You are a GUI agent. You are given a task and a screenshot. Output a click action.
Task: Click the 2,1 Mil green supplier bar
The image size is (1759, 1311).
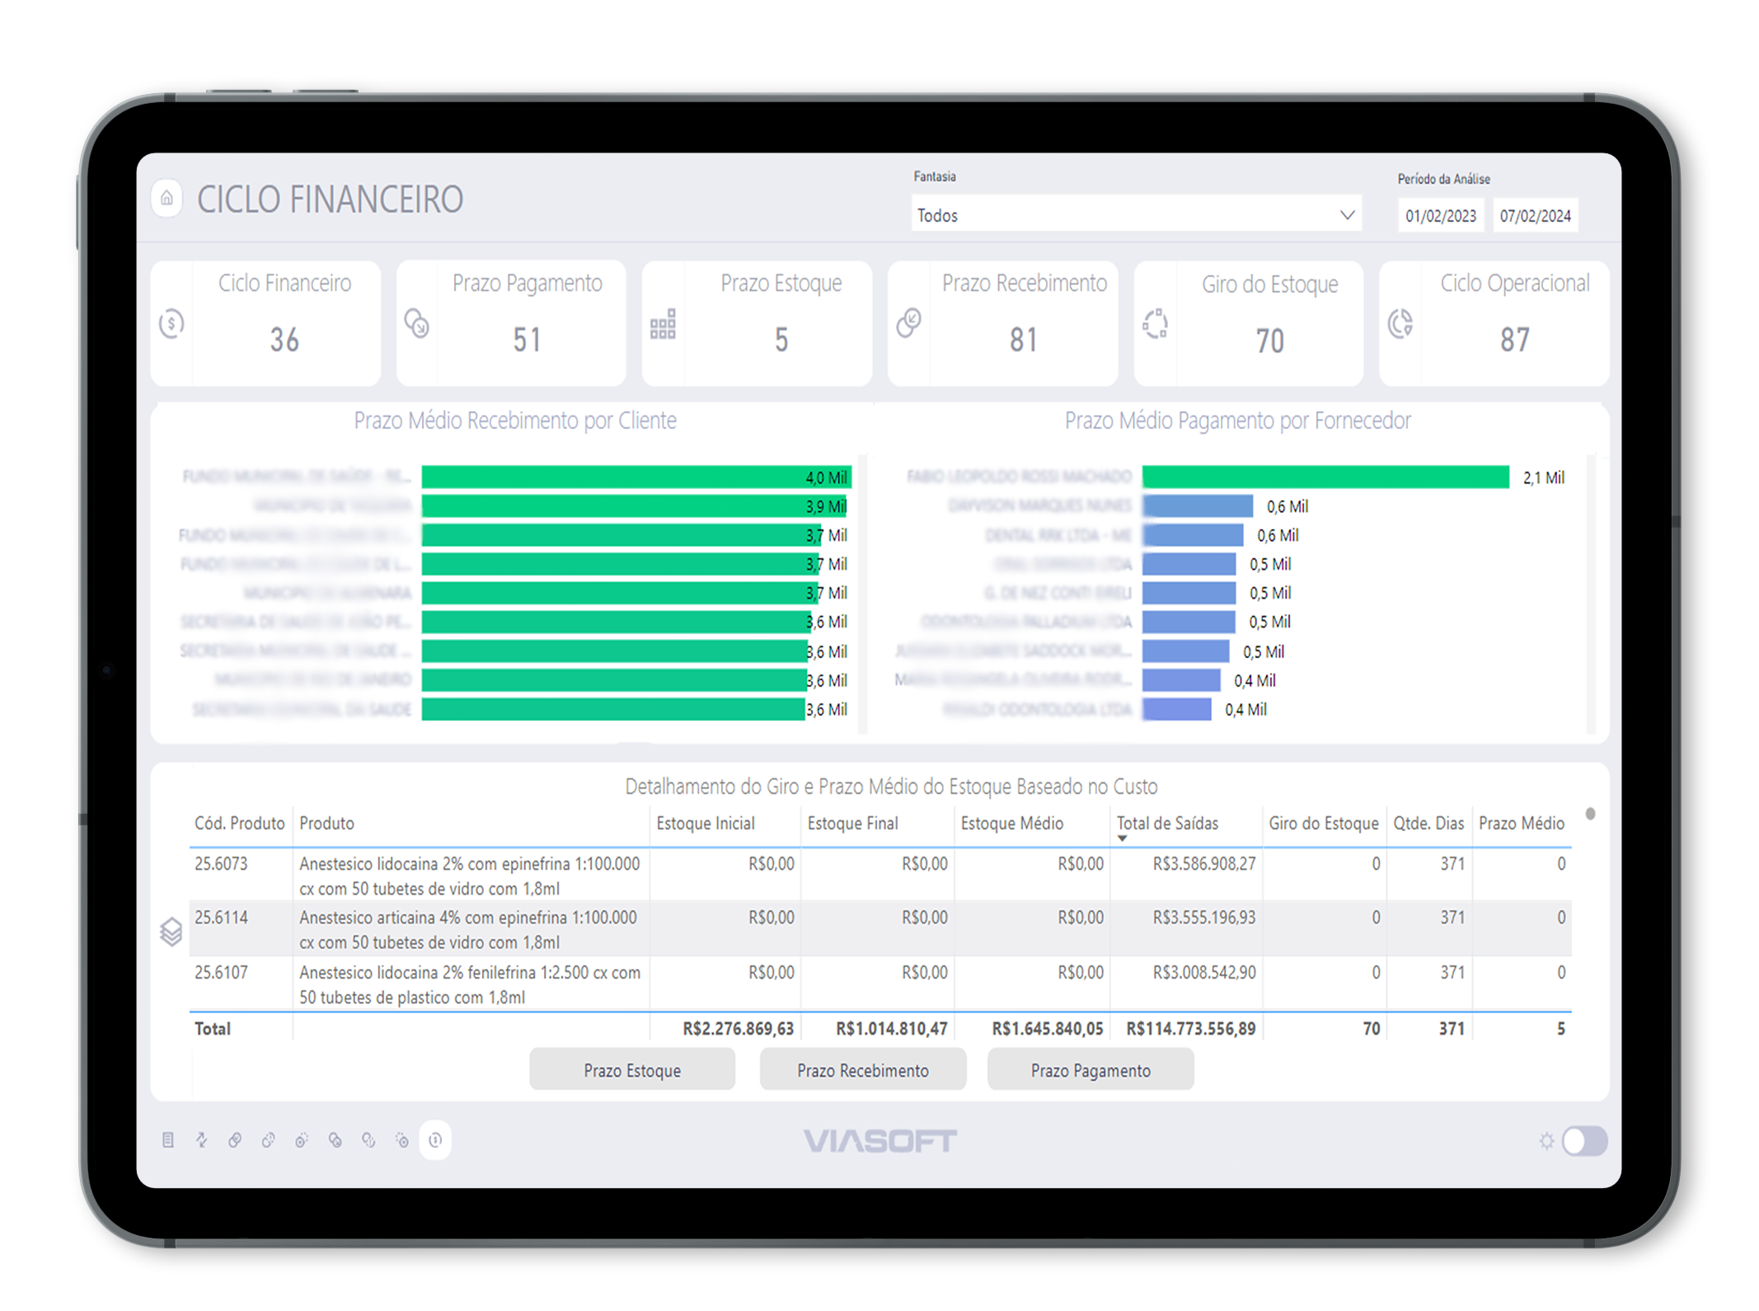[1325, 477]
